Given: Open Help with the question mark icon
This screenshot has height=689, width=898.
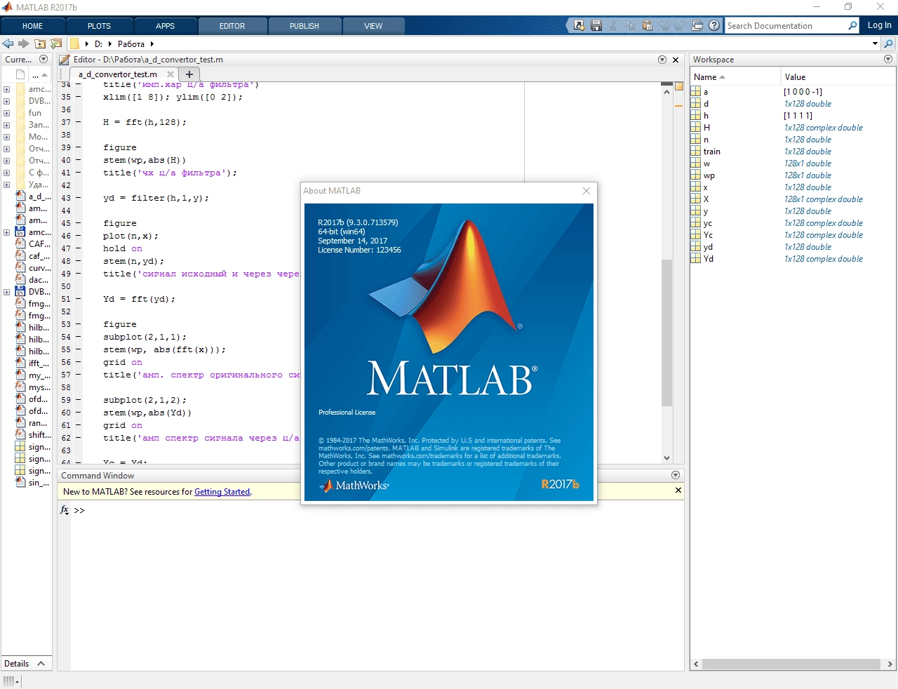Looking at the screenshot, I should pos(714,25).
